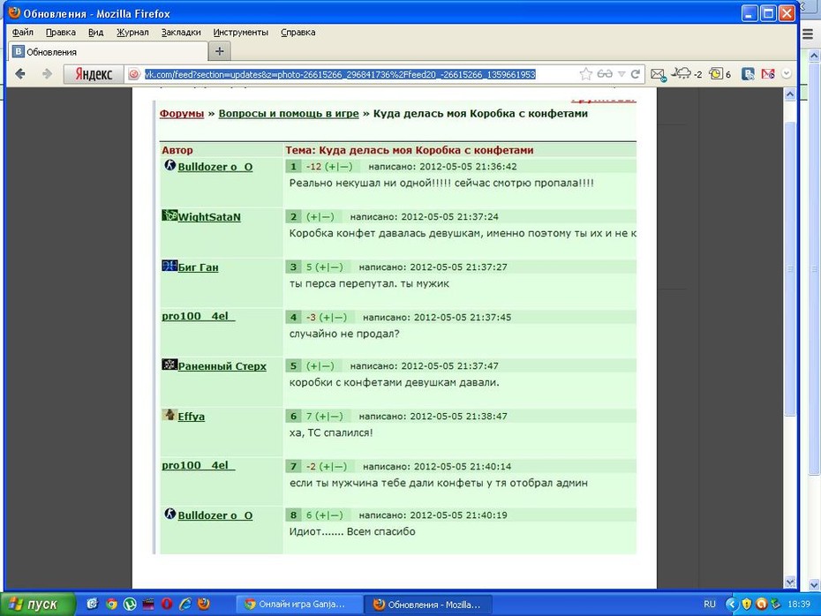
Task: Go back using the browser back arrow
Action: coord(20,74)
